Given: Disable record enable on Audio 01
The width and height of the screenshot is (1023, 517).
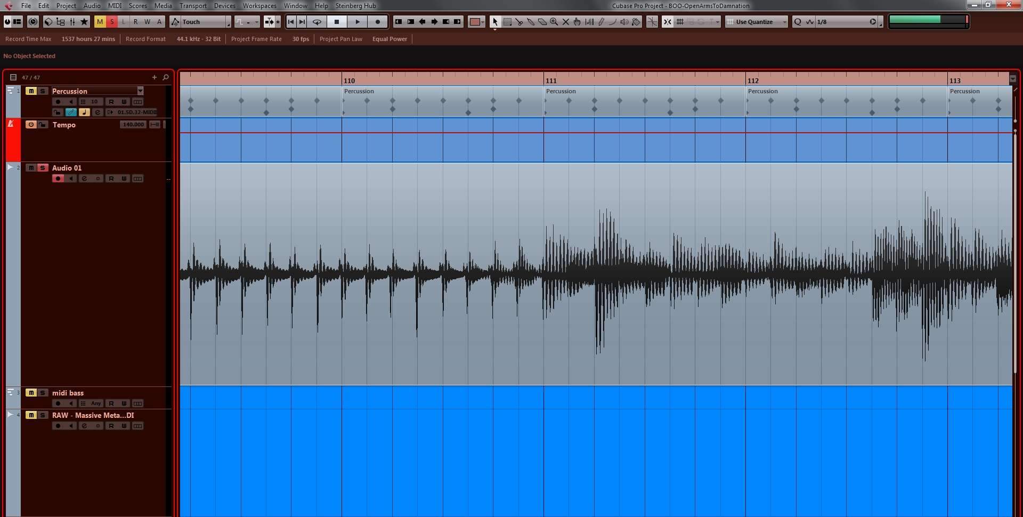Looking at the screenshot, I should pyautogui.click(x=58, y=179).
